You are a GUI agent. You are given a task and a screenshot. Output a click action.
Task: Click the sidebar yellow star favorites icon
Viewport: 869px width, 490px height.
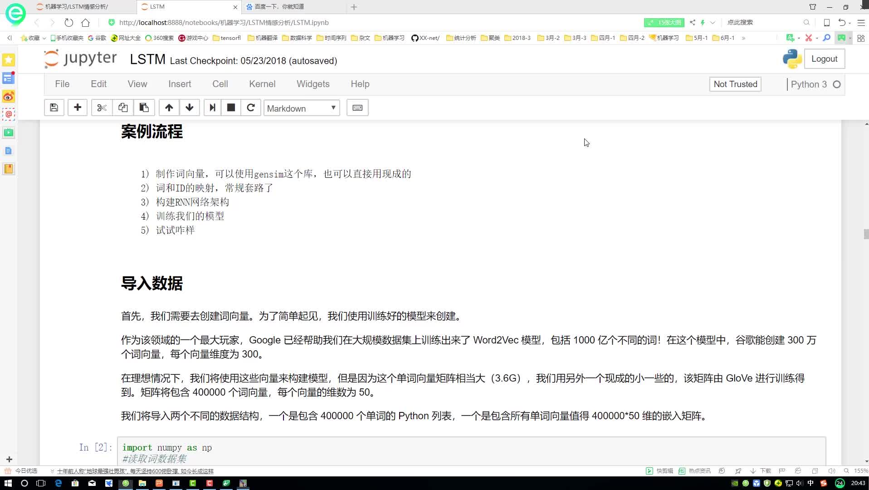(9, 60)
